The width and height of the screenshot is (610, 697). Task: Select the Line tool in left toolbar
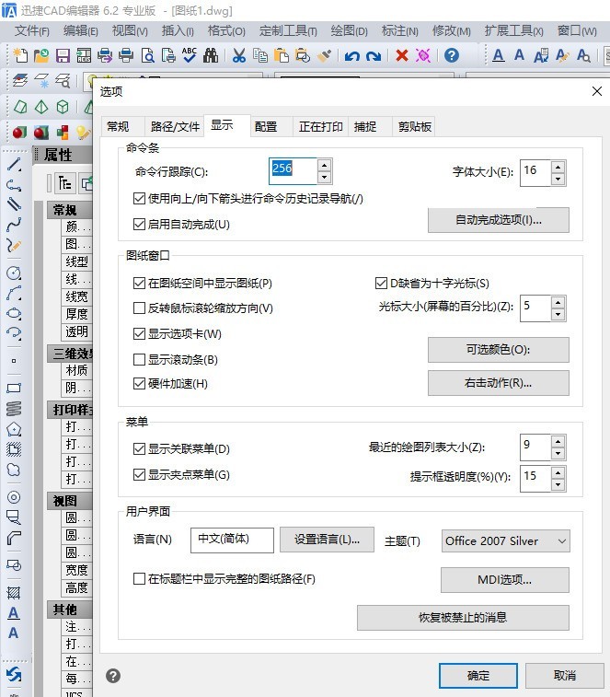14,165
